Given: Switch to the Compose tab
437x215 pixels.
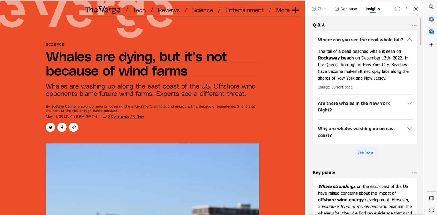Looking at the screenshot, I should coord(346,9).
